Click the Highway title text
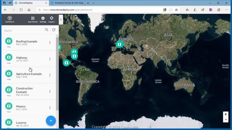The height and width of the screenshot is (130, 232). click(x=22, y=58)
